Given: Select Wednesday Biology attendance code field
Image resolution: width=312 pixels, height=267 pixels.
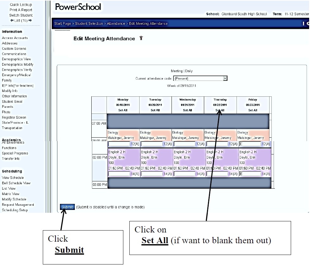Looking at the screenshot, I should tap(185, 144).
